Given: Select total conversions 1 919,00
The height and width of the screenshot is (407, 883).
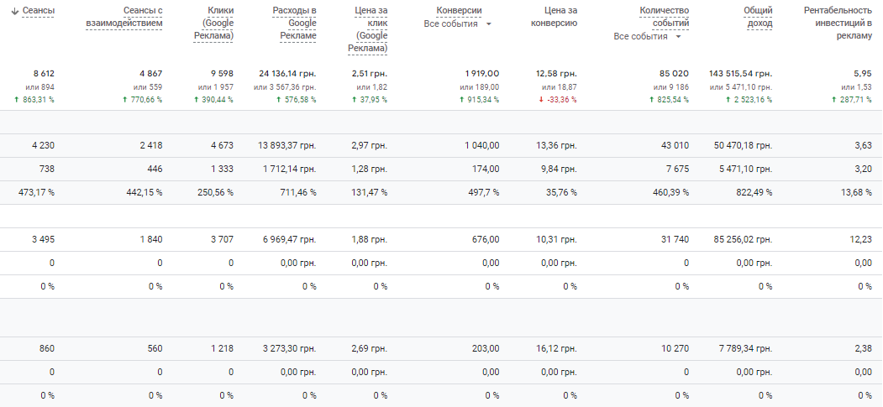Looking at the screenshot, I should pos(482,74).
